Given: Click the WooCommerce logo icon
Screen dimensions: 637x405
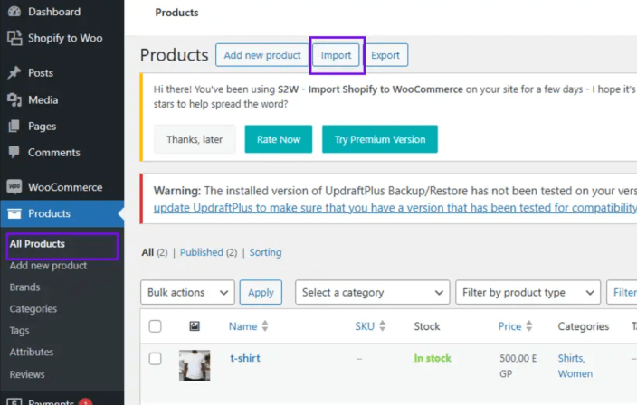Looking at the screenshot, I should [14, 187].
